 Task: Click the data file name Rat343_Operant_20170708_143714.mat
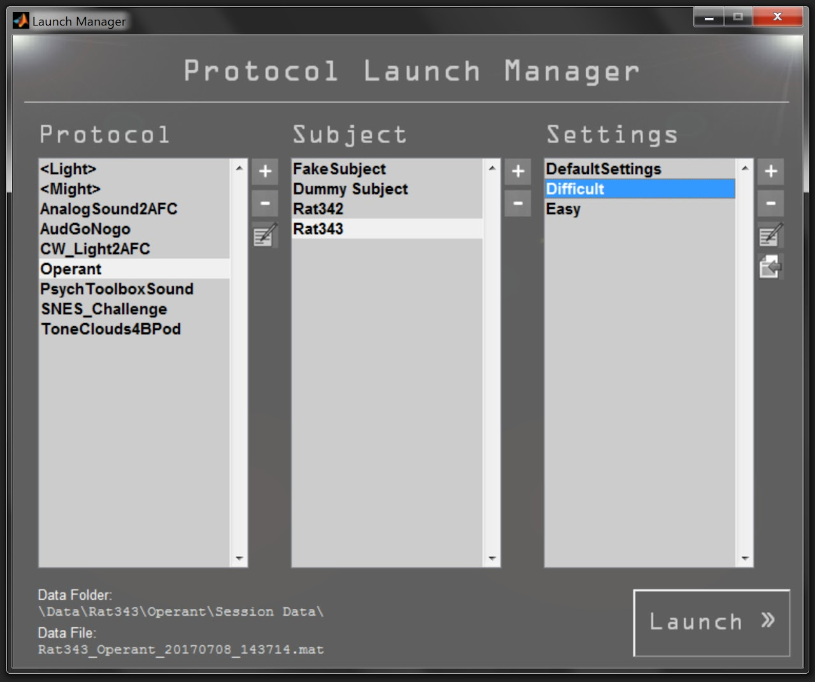point(181,650)
